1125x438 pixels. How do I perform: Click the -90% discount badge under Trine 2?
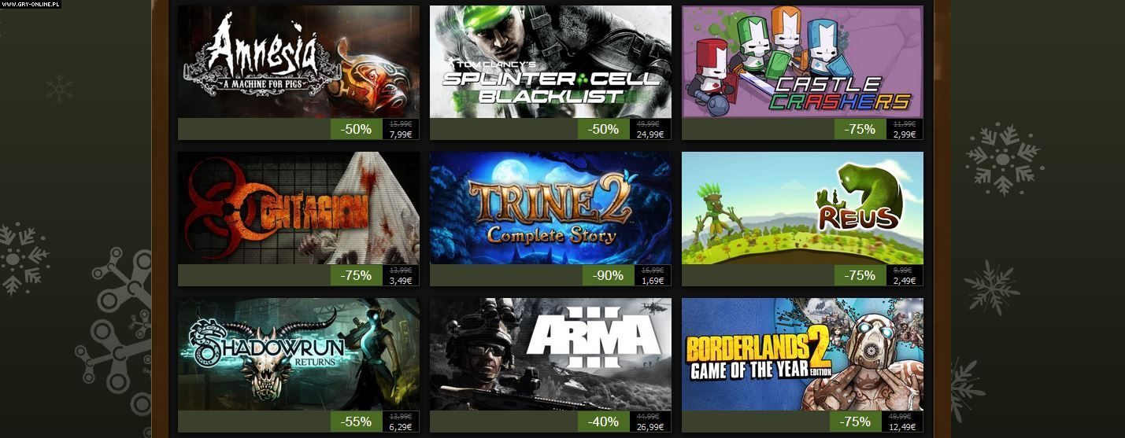(x=609, y=275)
